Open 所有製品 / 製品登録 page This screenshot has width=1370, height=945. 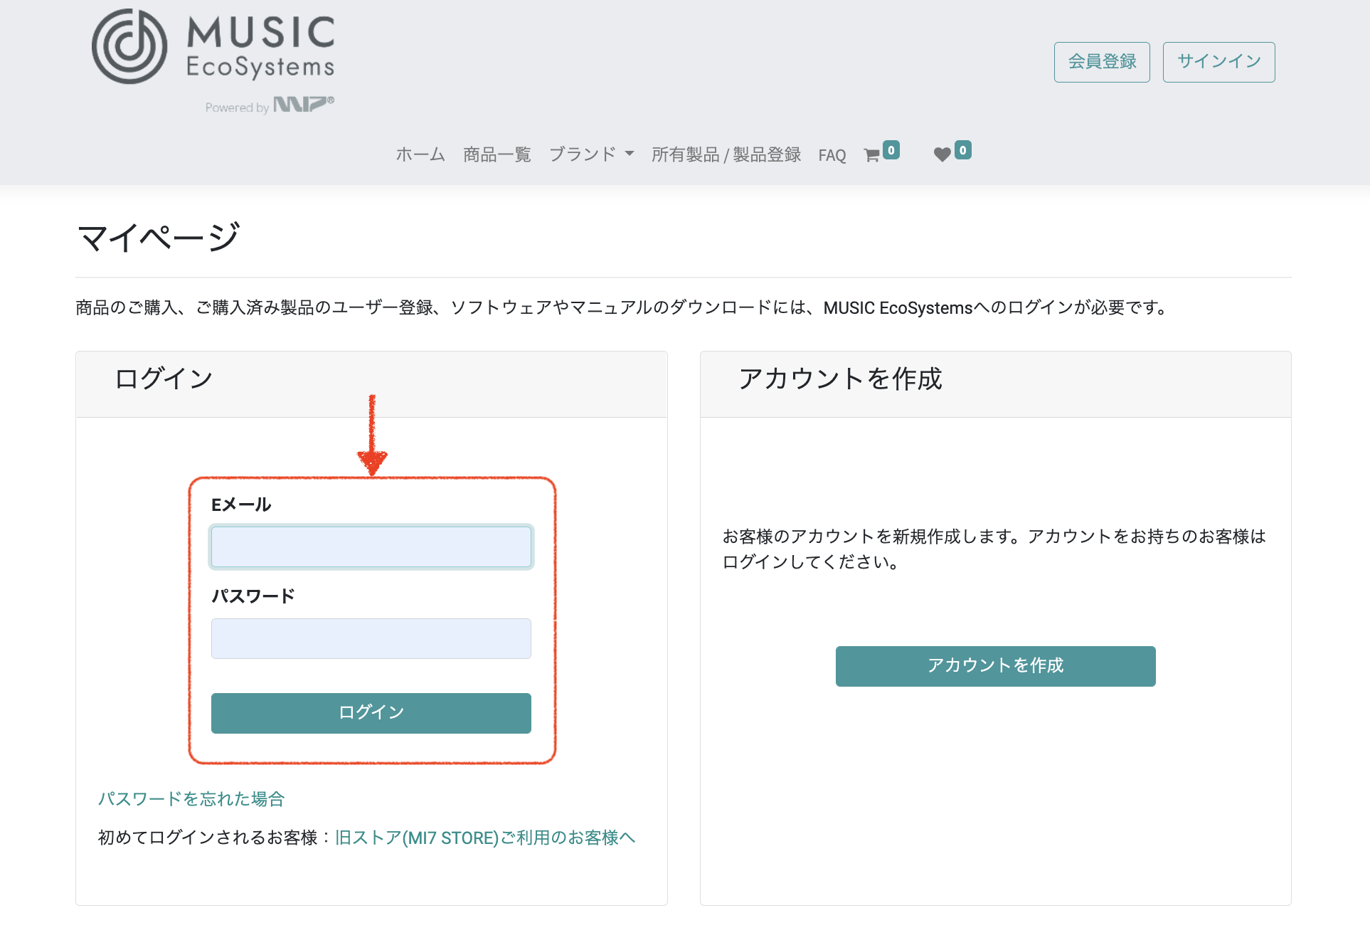pyautogui.click(x=726, y=154)
